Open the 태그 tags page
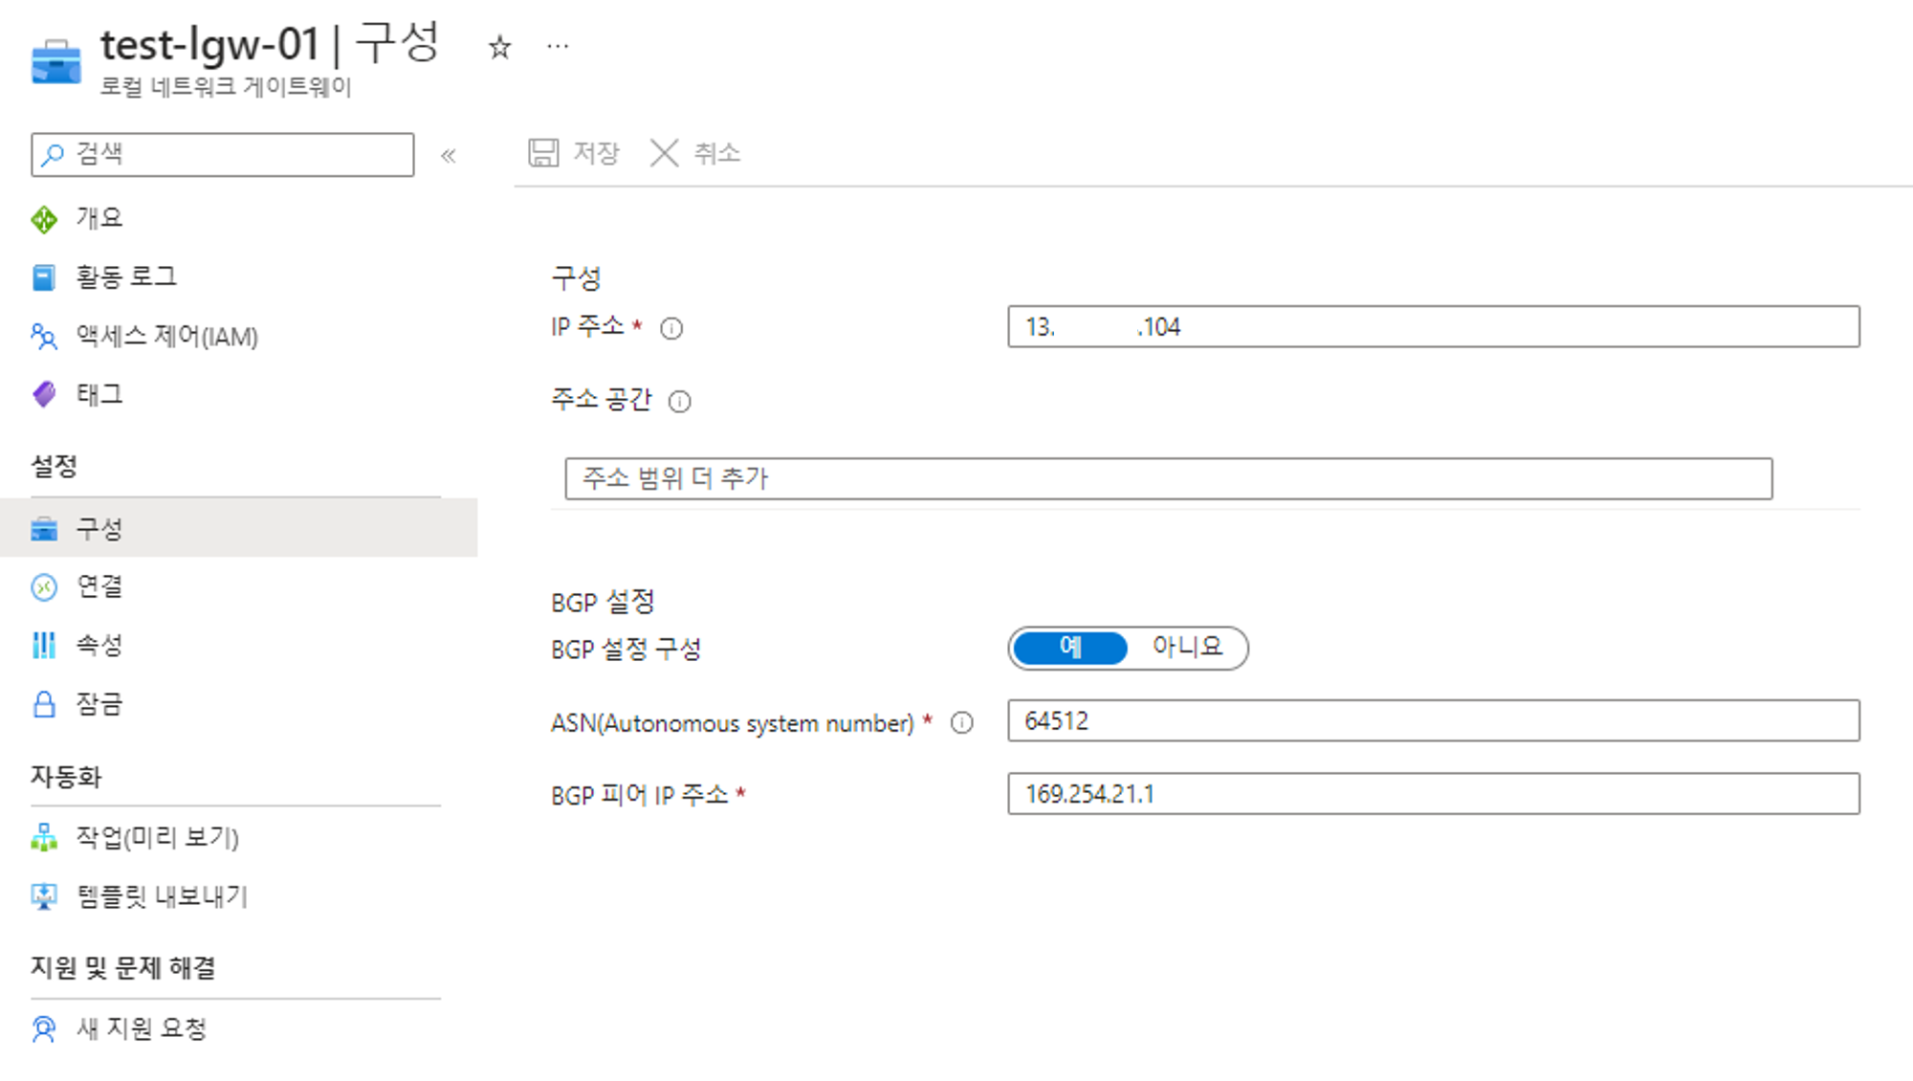Viewport: 1913px width, 1081px height. coord(99,394)
